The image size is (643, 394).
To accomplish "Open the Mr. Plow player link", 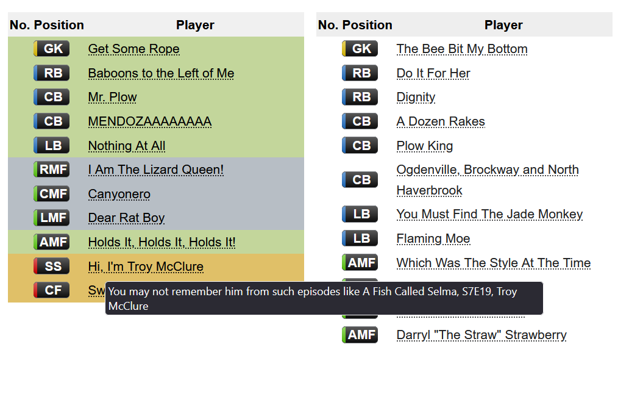I will click(112, 97).
